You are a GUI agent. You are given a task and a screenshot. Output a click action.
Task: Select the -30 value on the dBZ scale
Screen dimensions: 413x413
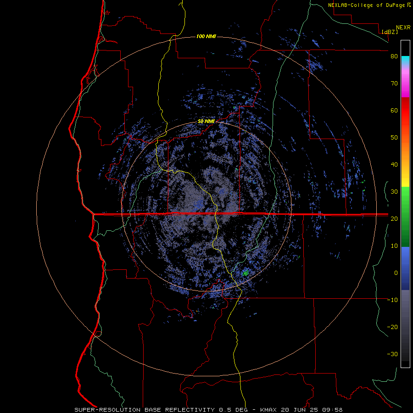point(392,354)
